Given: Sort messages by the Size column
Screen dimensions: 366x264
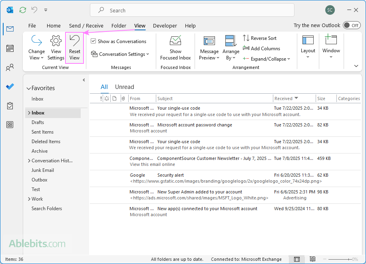Looking at the screenshot, I should click(x=326, y=99).
